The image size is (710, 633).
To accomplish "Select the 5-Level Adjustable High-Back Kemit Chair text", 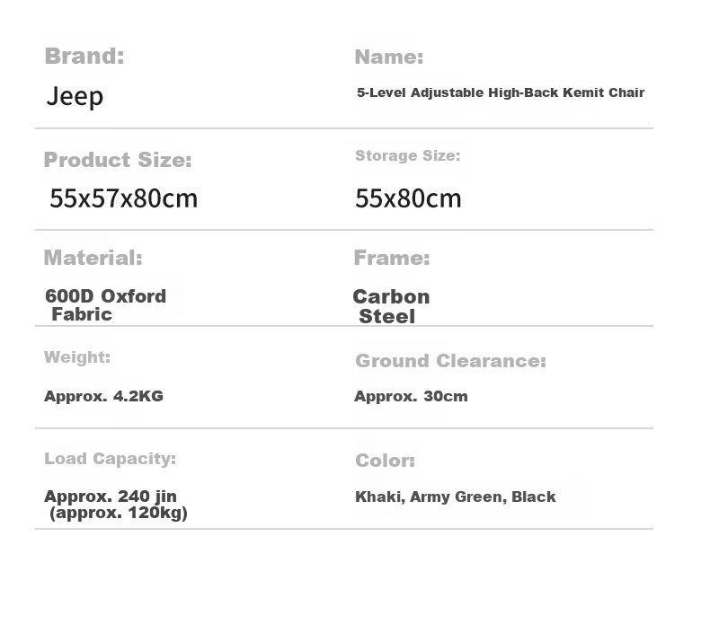I will [501, 92].
